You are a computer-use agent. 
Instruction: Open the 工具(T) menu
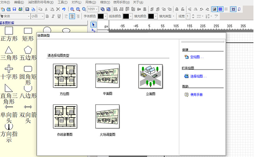[63, 2]
